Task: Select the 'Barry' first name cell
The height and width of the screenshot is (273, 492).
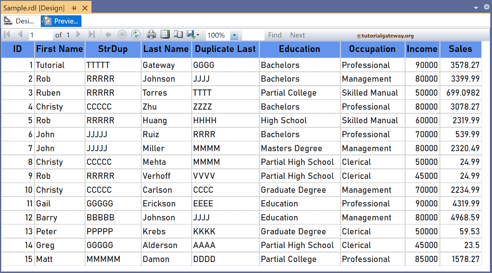Action: tap(59, 217)
